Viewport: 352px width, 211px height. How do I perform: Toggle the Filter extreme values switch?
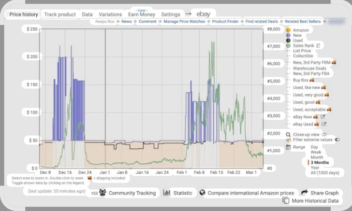tap(337, 139)
